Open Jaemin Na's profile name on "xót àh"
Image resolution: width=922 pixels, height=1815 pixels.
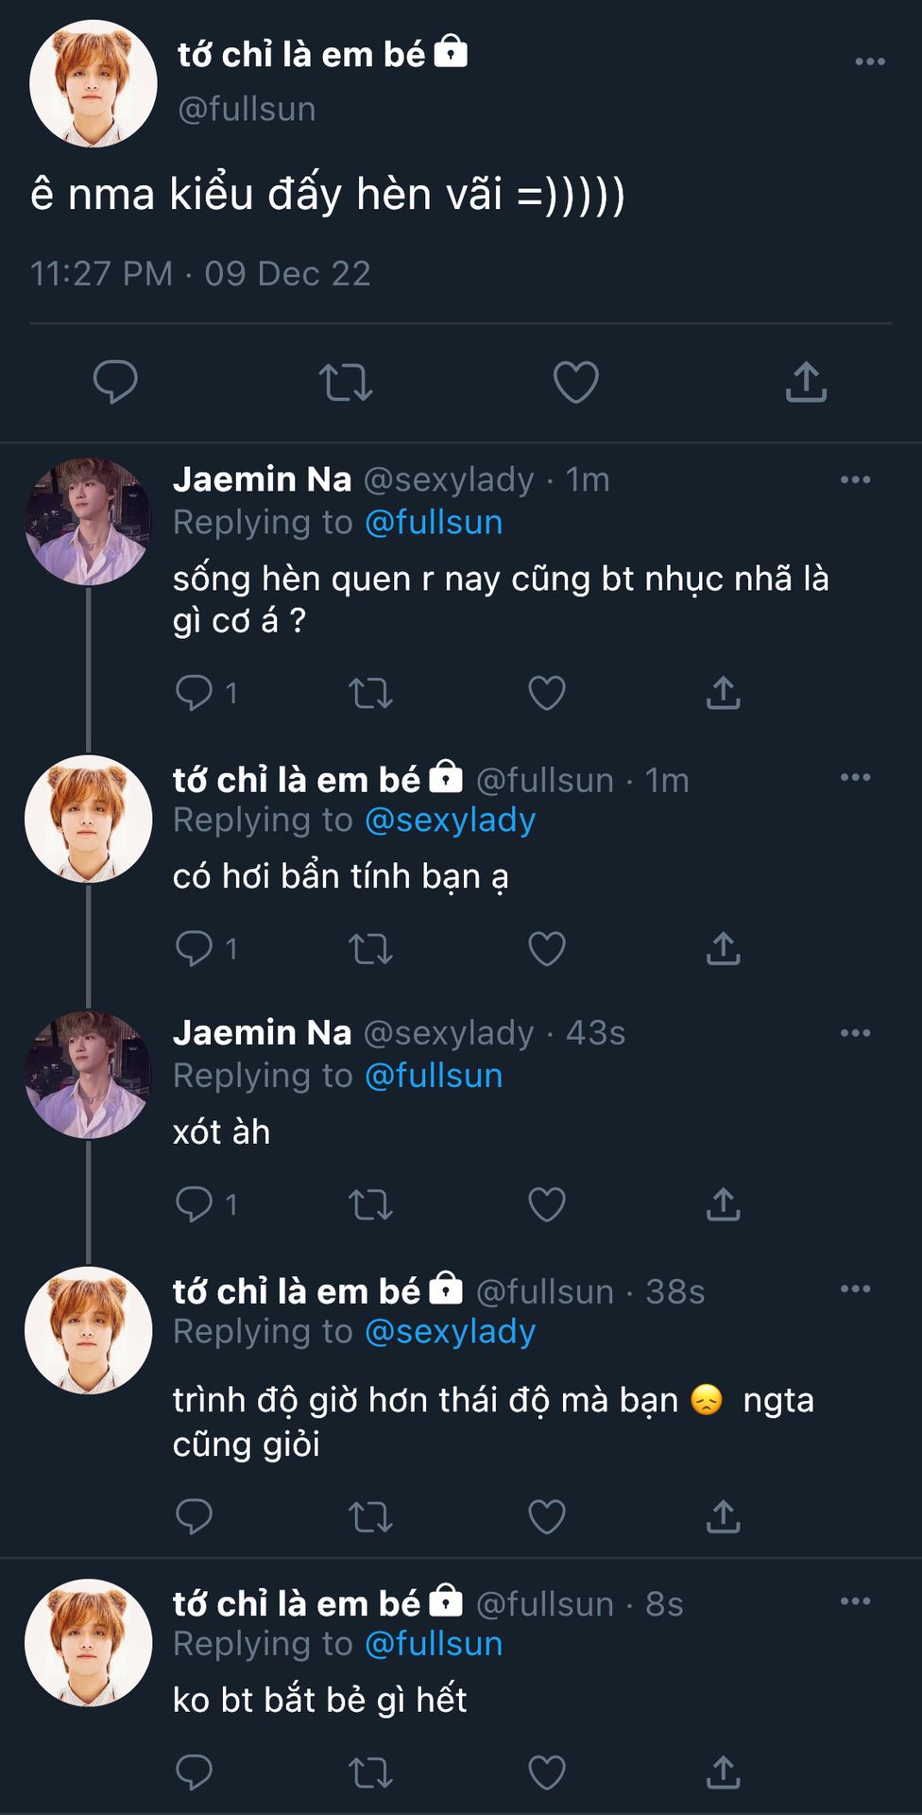click(x=262, y=1033)
